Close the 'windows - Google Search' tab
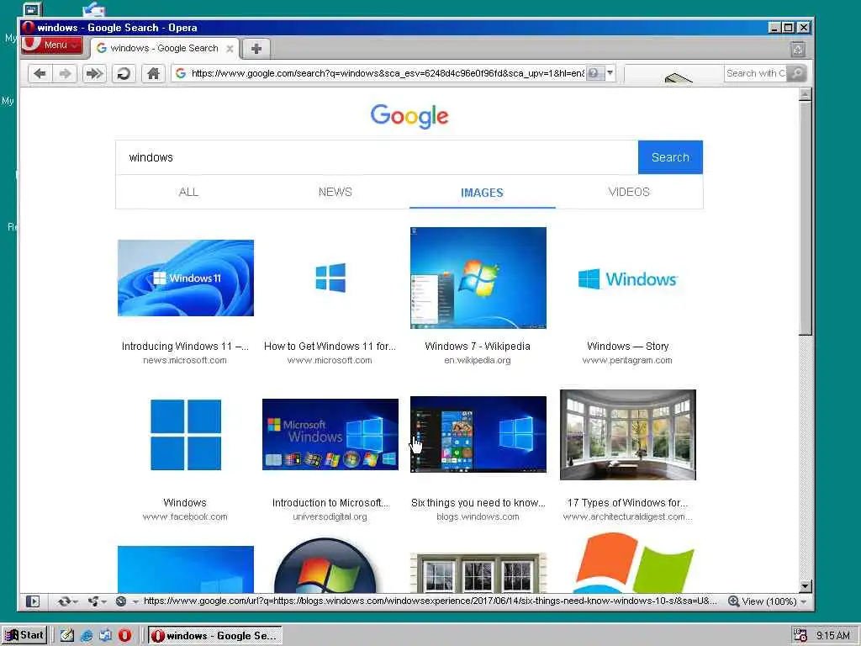Image resolution: width=861 pixels, height=646 pixels. click(x=230, y=48)
